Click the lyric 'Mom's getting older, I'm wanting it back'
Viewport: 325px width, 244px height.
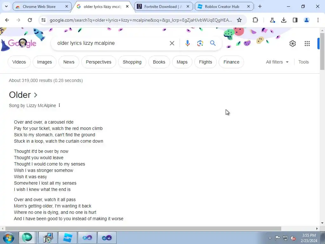53,206
